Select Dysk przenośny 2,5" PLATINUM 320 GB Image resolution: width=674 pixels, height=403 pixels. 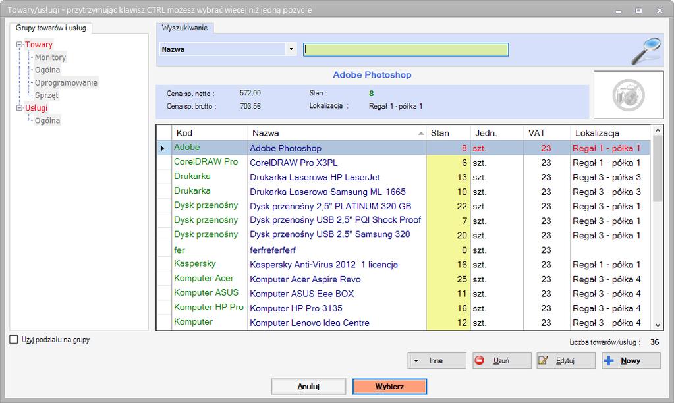403,207
